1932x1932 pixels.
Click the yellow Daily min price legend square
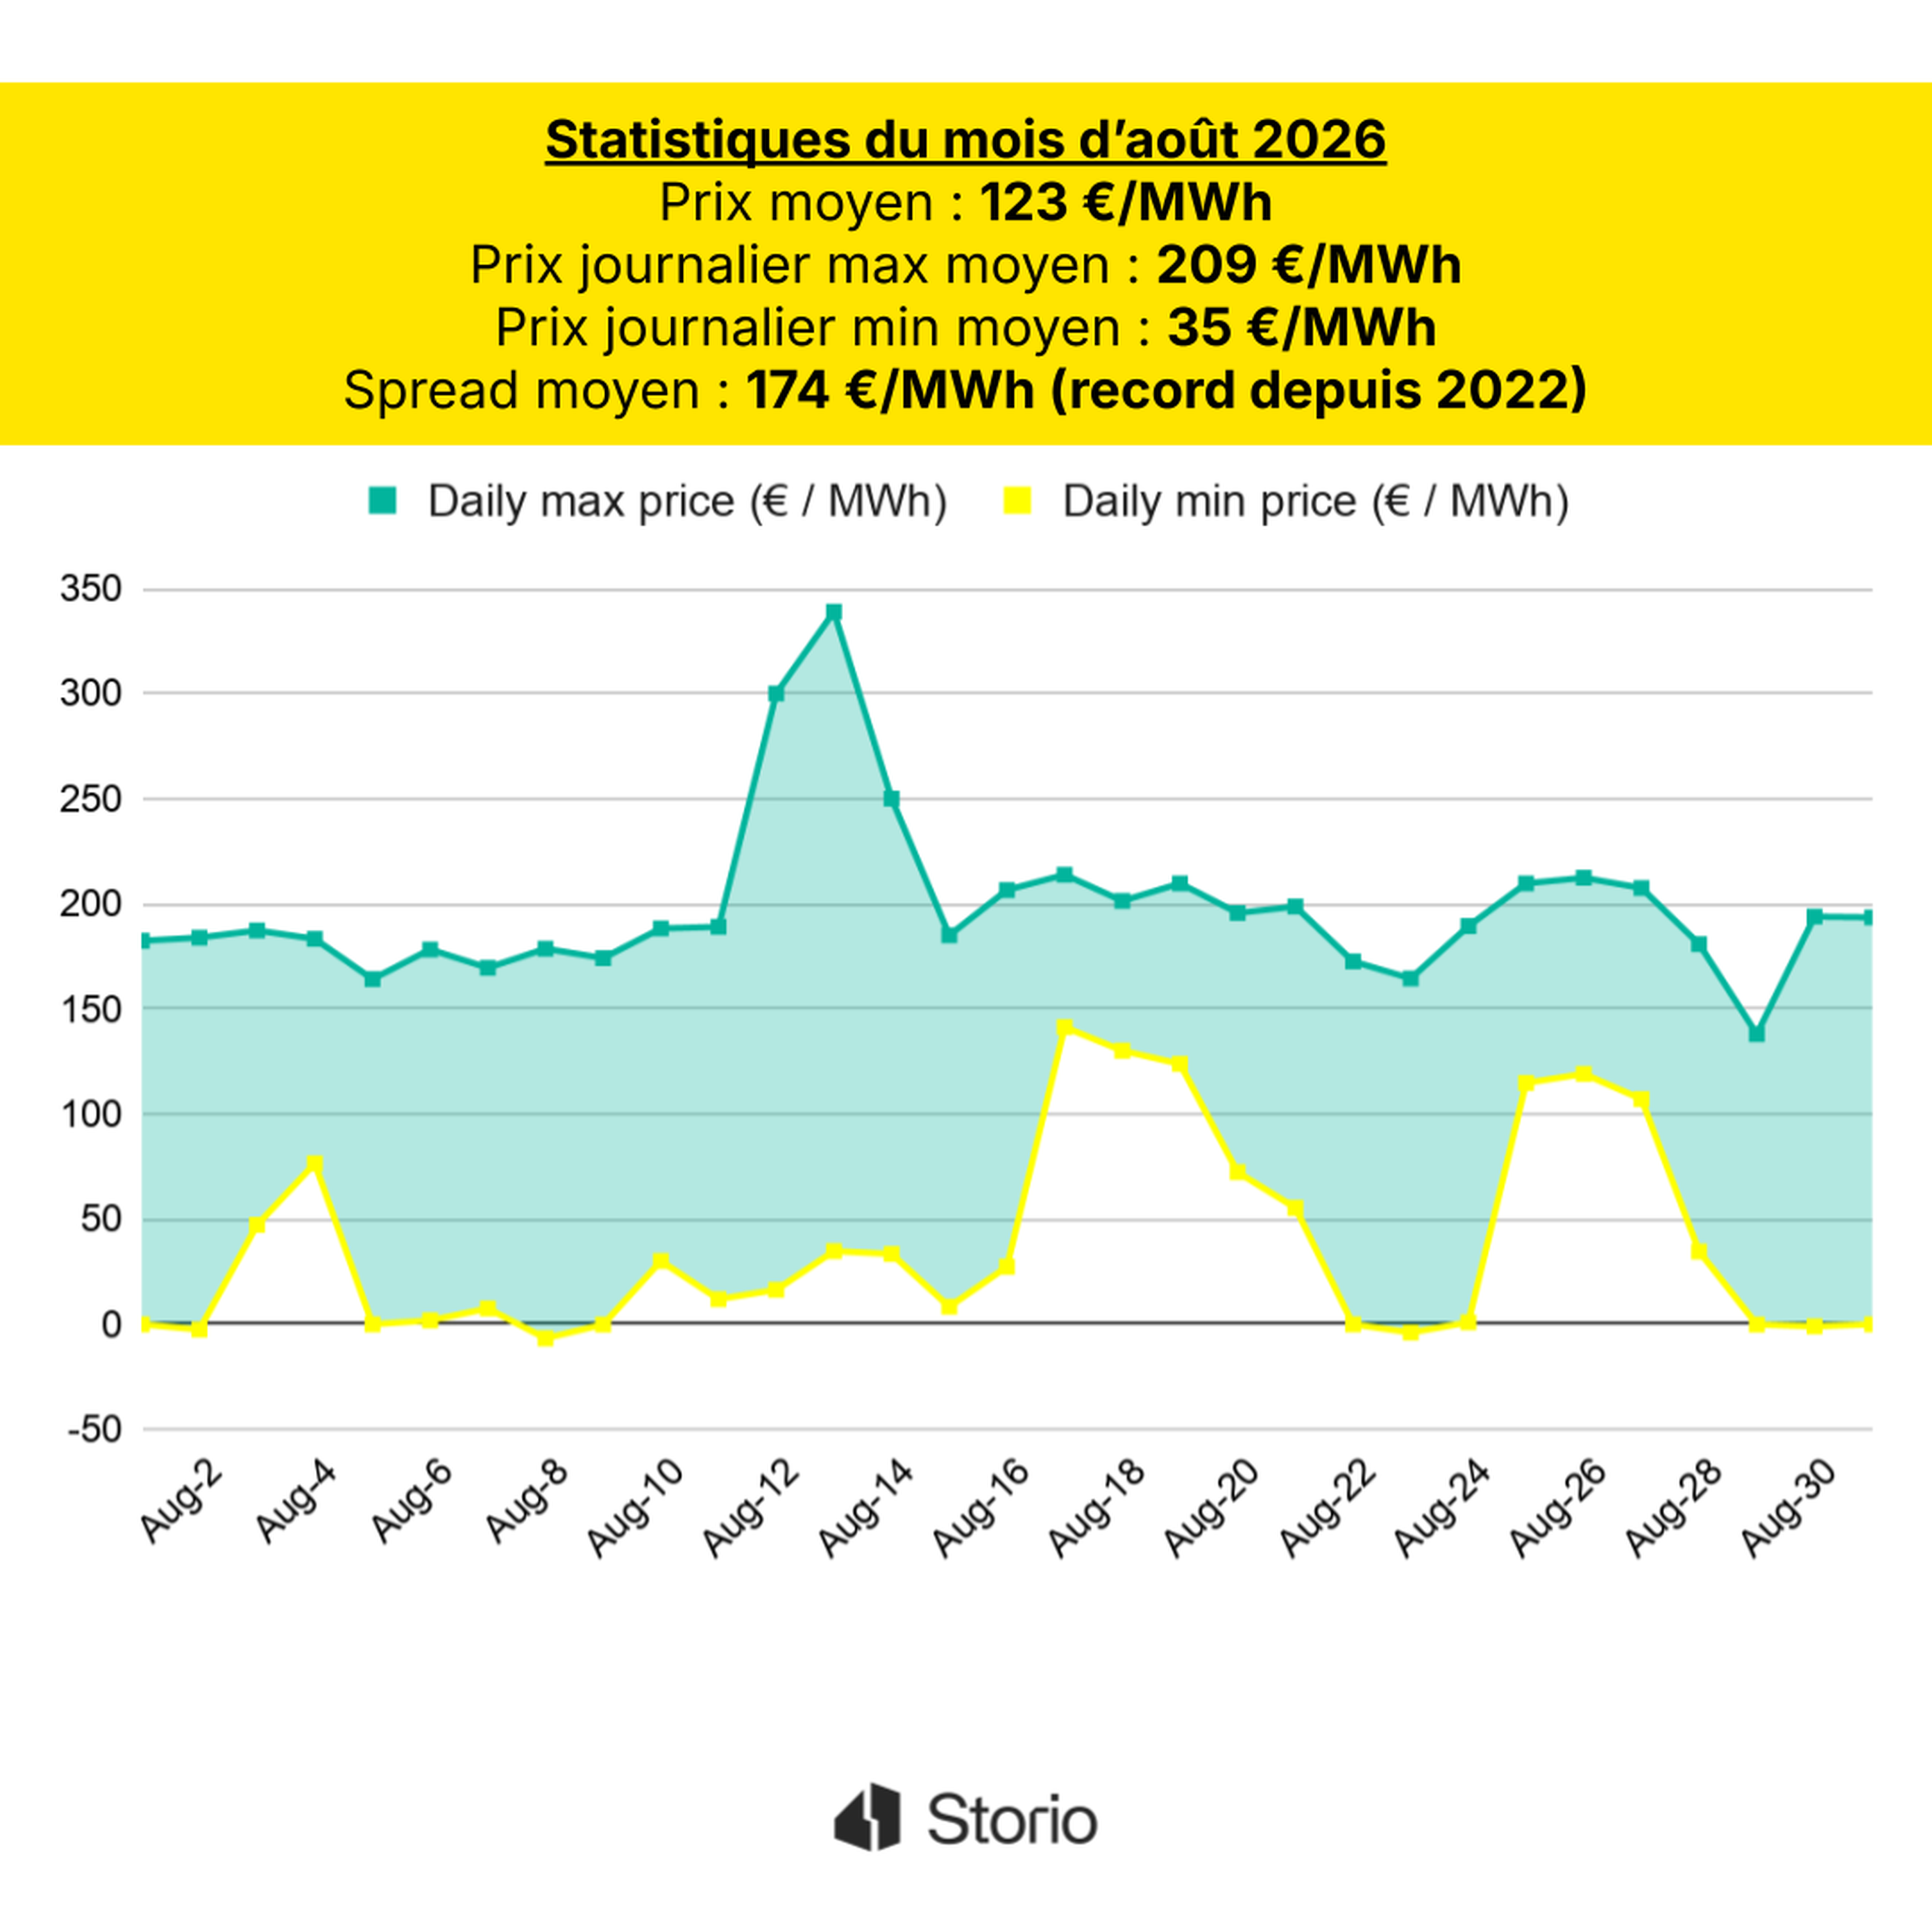1017,500
